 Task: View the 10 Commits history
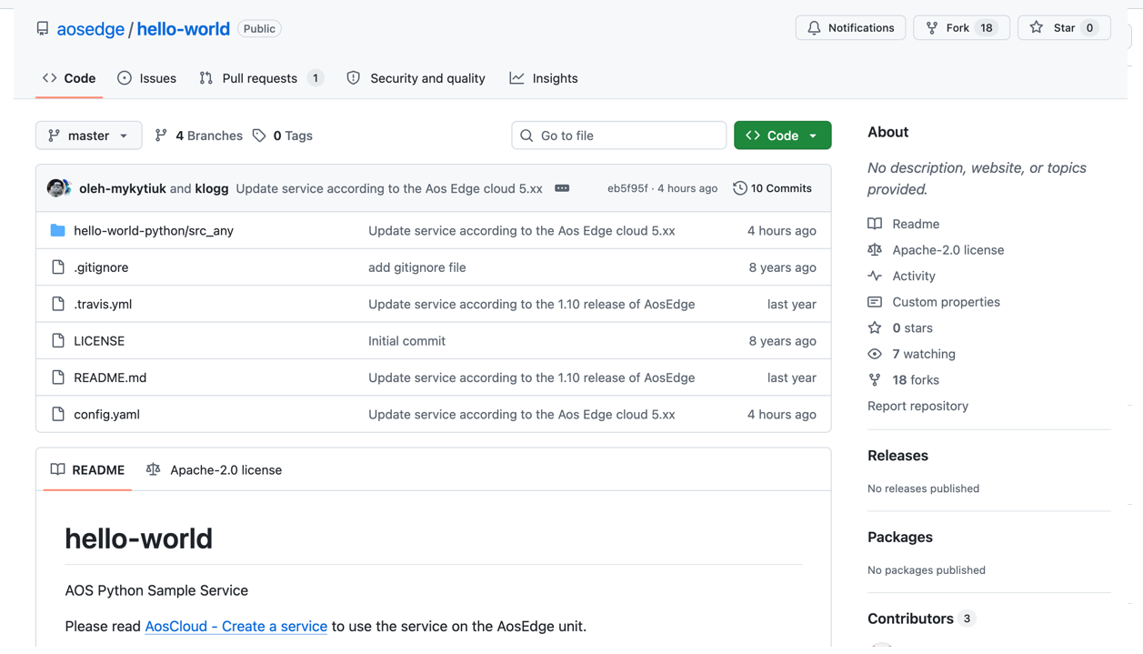tap(772, 188)
